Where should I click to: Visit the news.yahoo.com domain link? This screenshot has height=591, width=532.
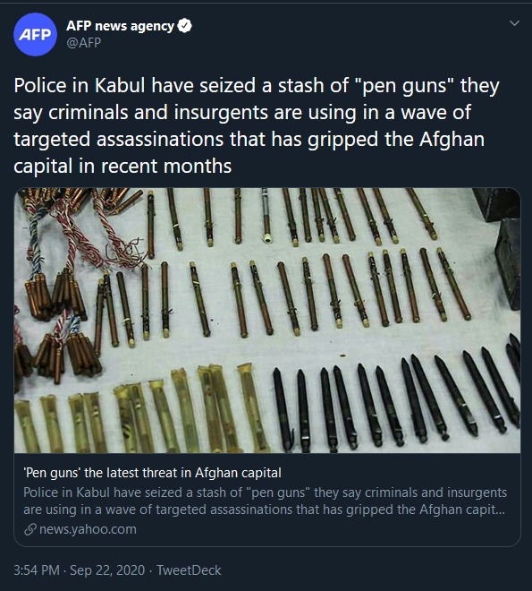click(x=88, y=529)
